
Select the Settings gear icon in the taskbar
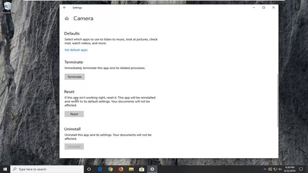(152, 169)
